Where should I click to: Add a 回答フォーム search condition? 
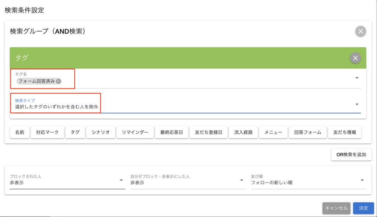308,133
